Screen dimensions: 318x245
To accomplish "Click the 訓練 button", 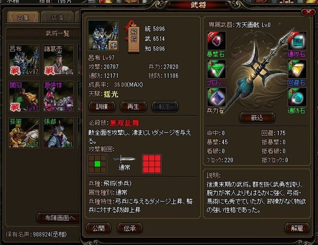I will (102, 107).
